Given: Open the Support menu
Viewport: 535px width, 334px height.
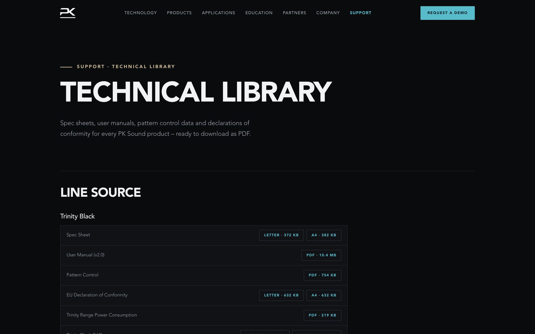Looking at the screenshot, I should click(x=360, y=13).
